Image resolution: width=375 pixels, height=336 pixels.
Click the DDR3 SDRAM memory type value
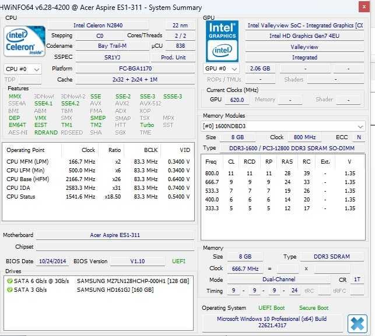(x=332, y=257)
